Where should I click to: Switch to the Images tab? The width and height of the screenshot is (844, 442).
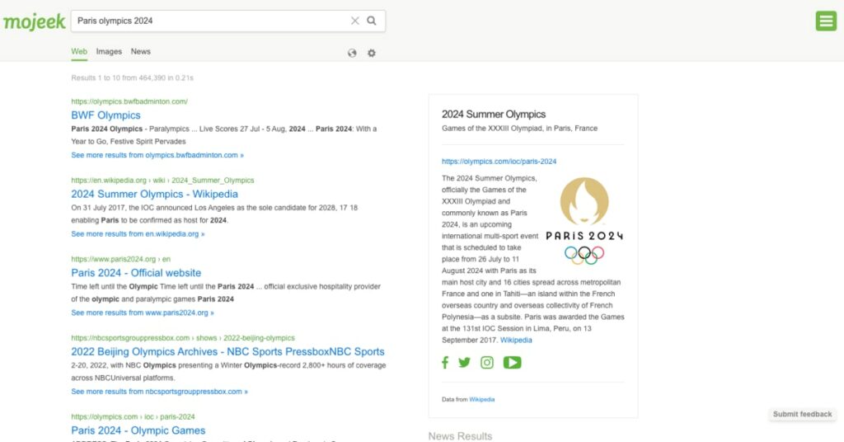[109, 51]
